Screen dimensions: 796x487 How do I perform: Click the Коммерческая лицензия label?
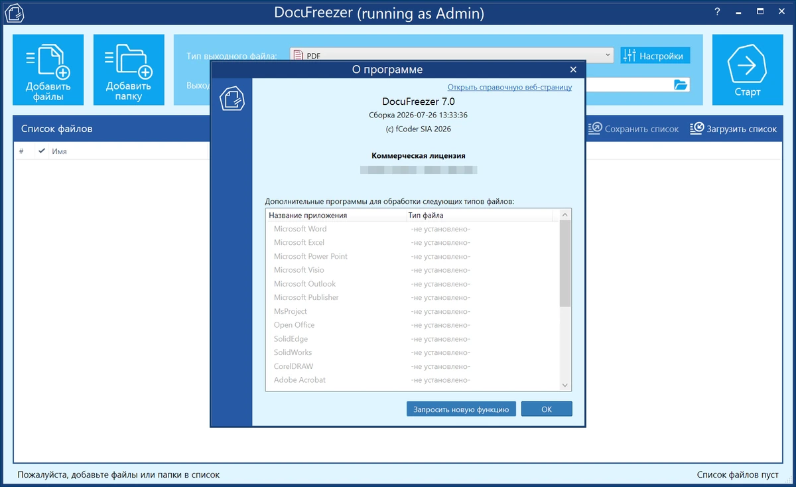pyautogui.click(x=419, y=156)
